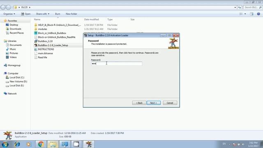263x148 pixels.
Task: Click the Explorer forward navigation button
Action: point(8,7)
